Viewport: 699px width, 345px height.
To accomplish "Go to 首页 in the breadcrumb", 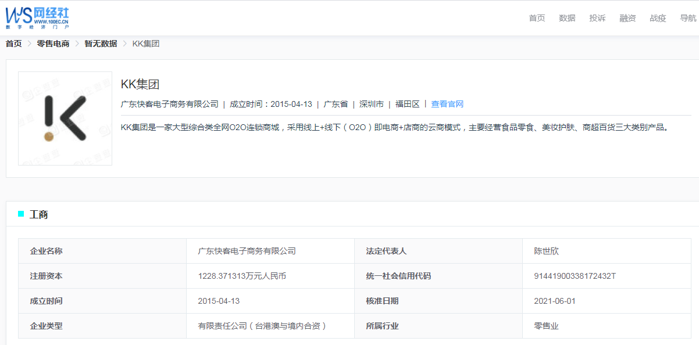I will [x=14, y=44].
